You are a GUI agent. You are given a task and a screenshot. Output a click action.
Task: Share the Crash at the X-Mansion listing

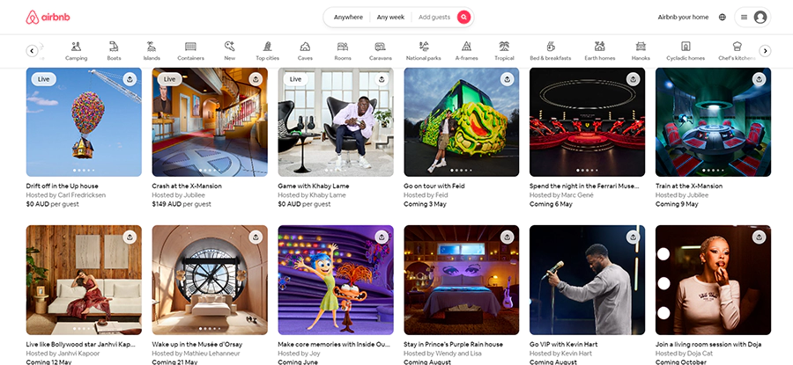(256, 79)
